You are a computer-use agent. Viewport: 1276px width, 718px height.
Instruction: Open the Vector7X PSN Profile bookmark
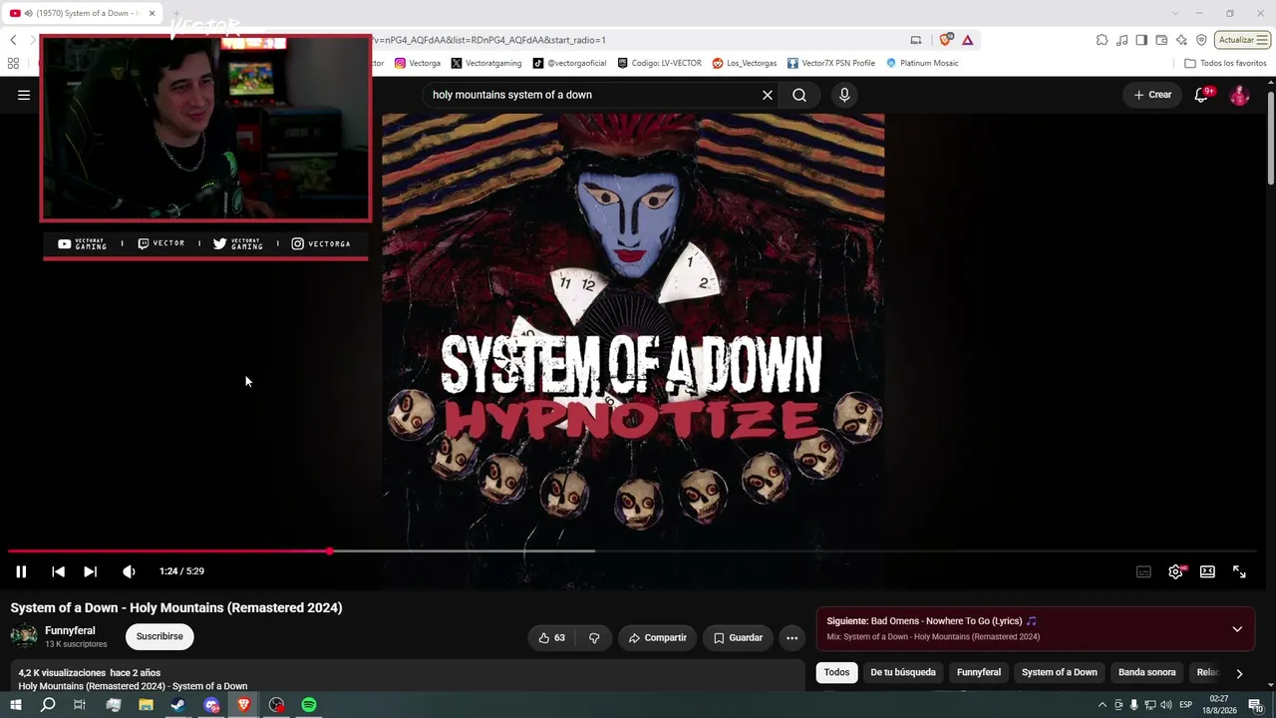tap(831, 63)
